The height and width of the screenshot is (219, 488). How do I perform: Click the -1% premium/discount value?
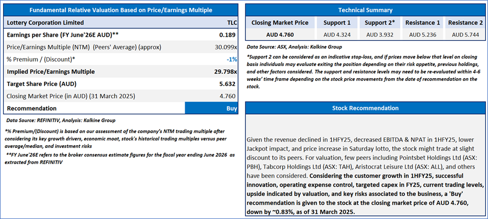click(231, 59)
